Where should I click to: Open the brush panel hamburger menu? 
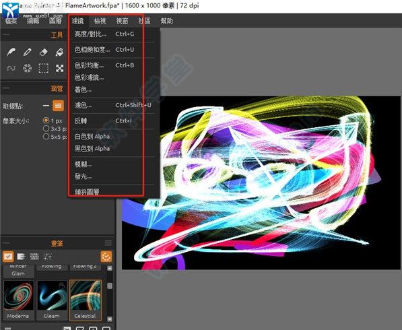pyautogui.click(x=108, y=243)
